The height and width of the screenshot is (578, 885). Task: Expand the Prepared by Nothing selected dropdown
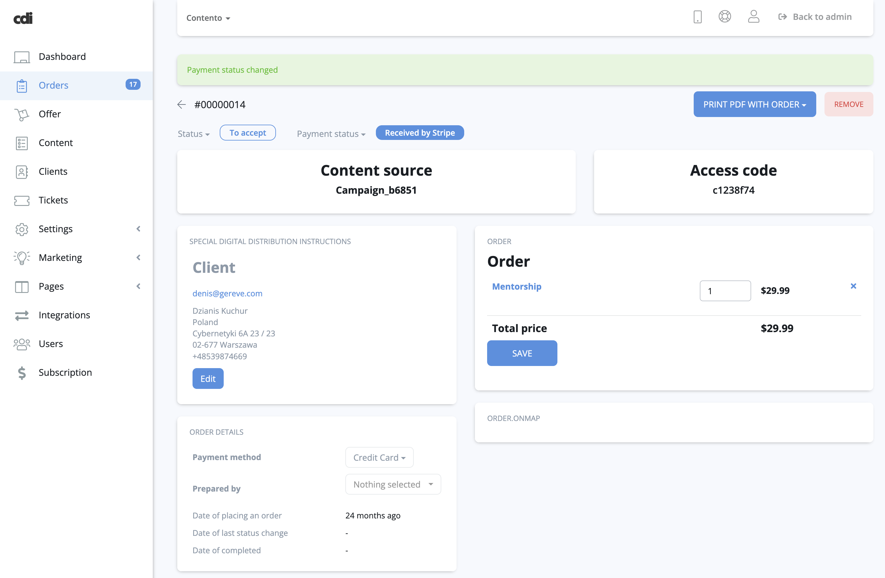393,484
